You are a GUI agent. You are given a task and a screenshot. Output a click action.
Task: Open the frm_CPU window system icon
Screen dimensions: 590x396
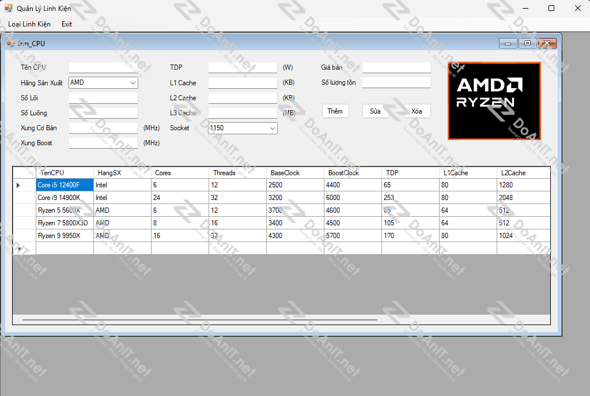pyautogui.click(x=10, y=43)
